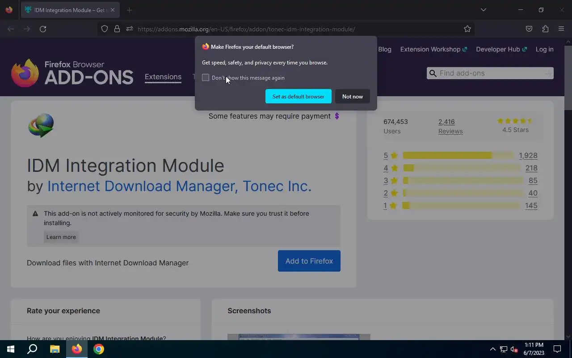Click Set as default browser button
The image size is (572, 358).
[299, 96]
